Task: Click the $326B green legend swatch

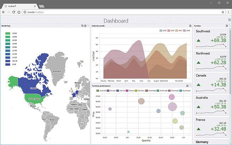Action: (x=8, y=33)
